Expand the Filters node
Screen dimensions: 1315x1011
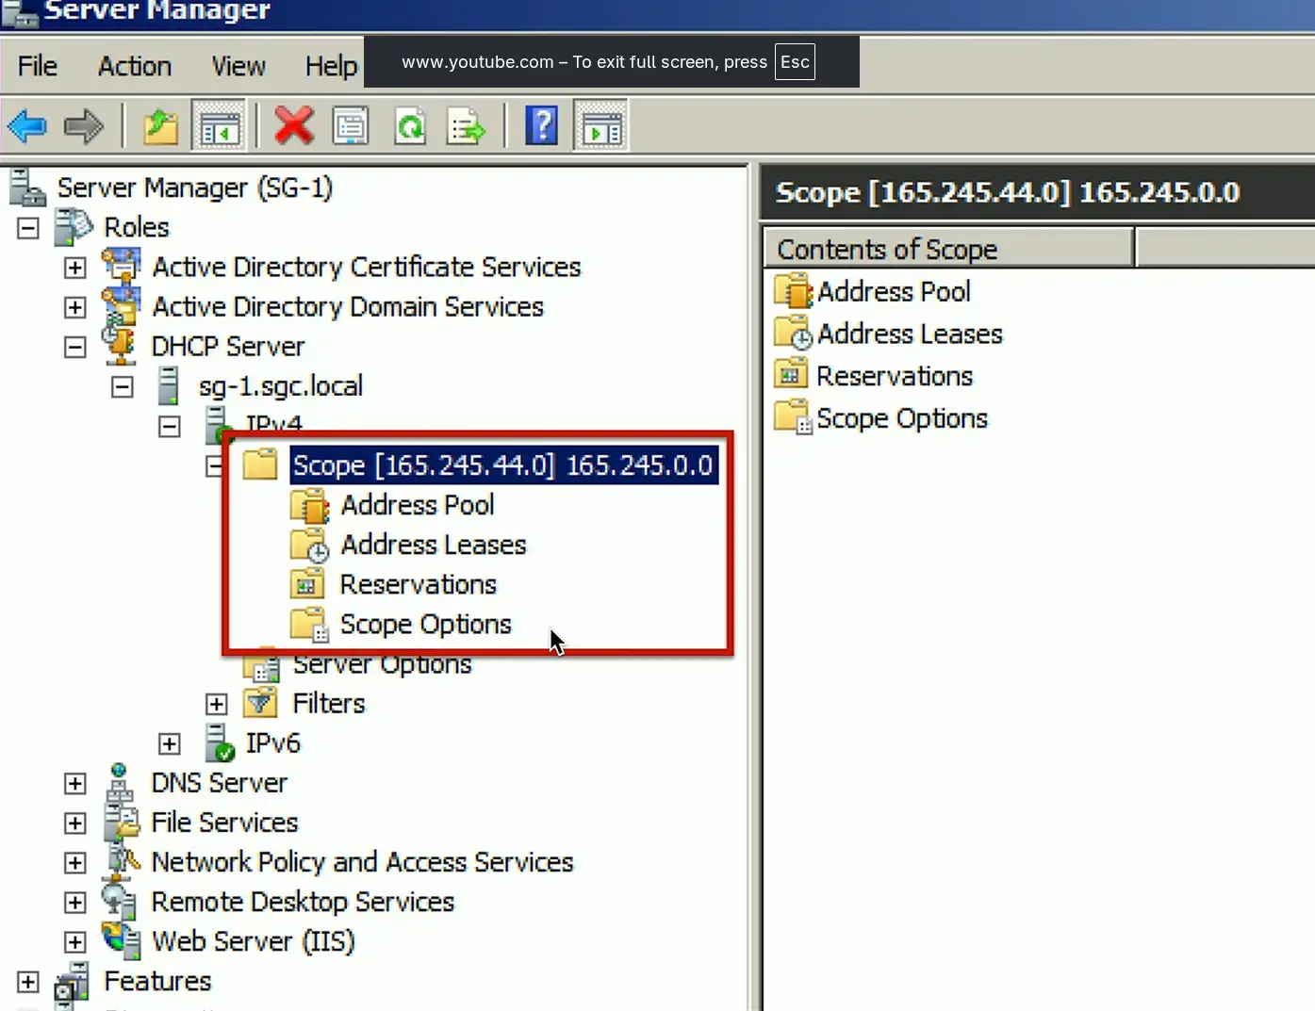click(x=217, y=705)
